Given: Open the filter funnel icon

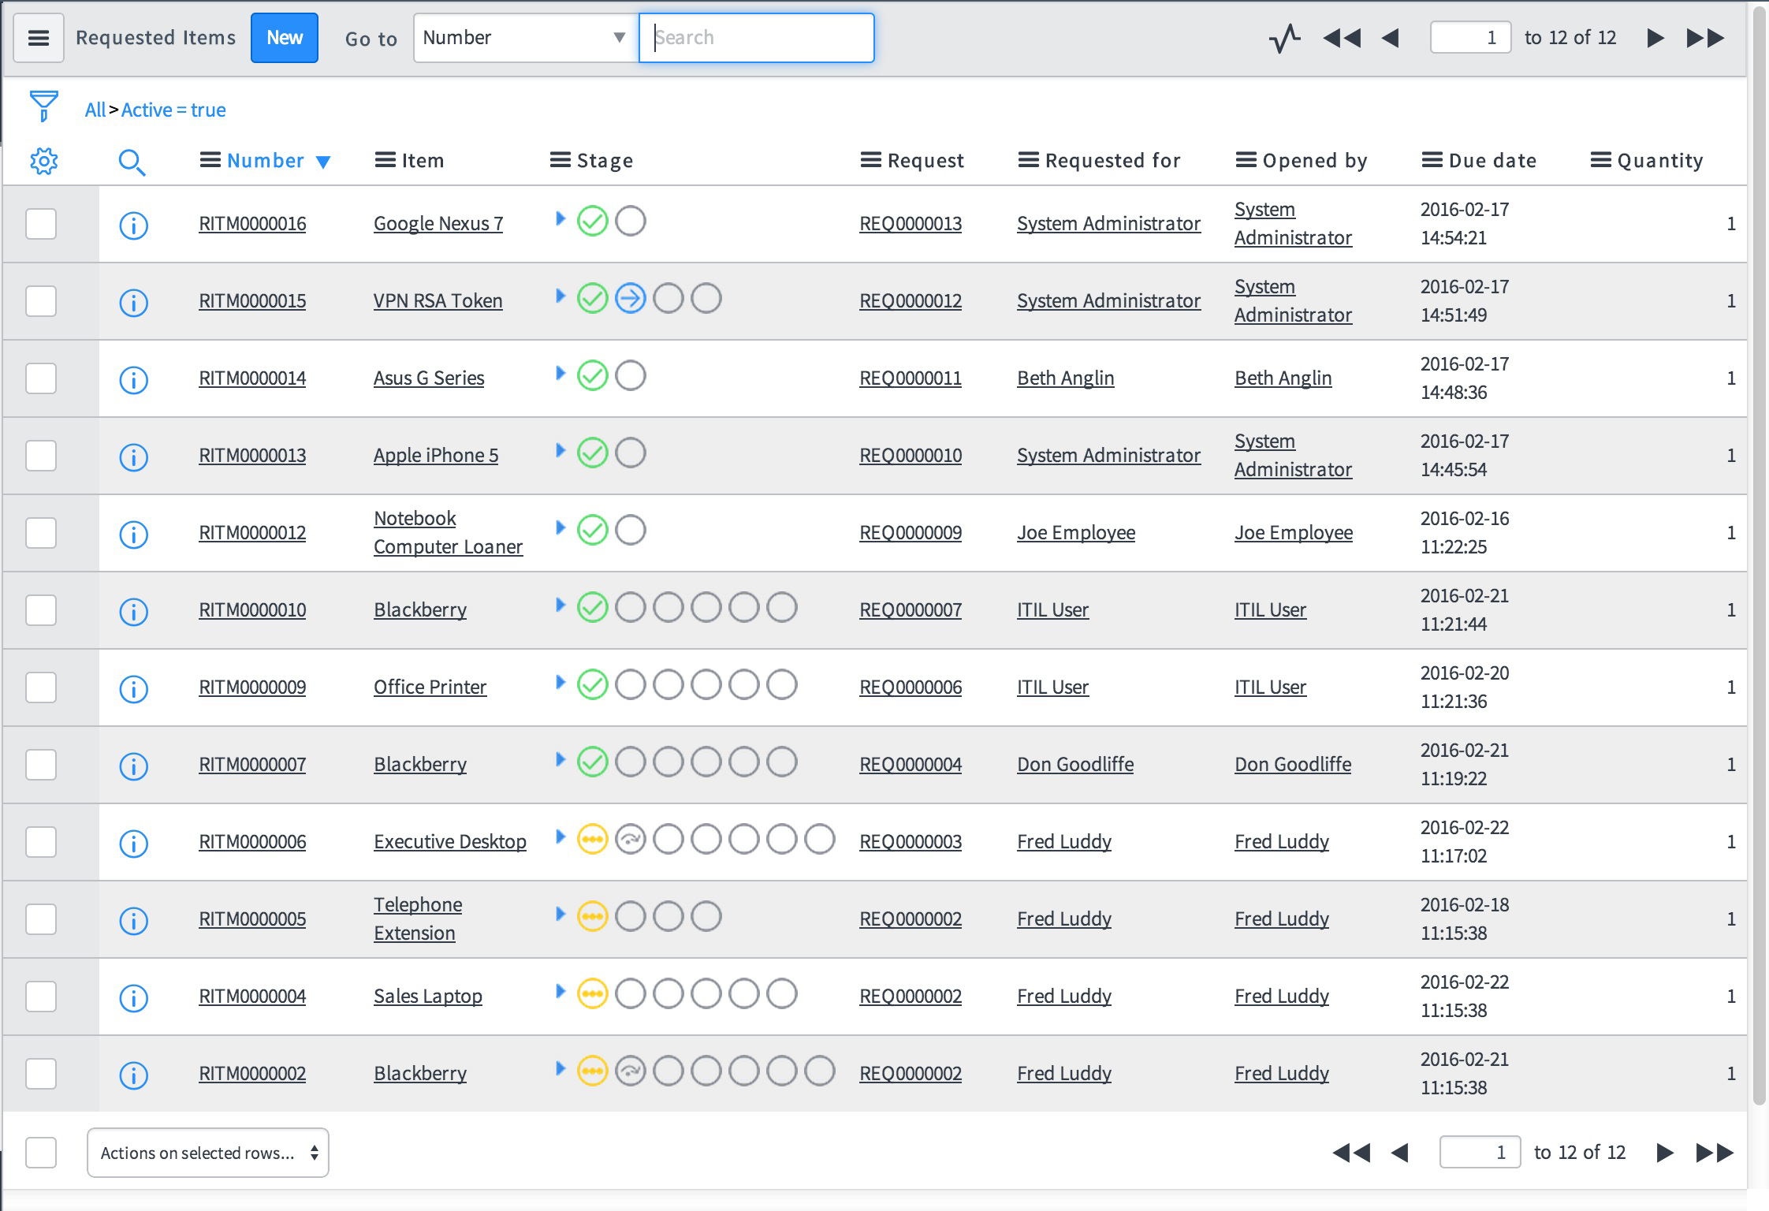Looking at the screenshot, I should tap(43, 106).
